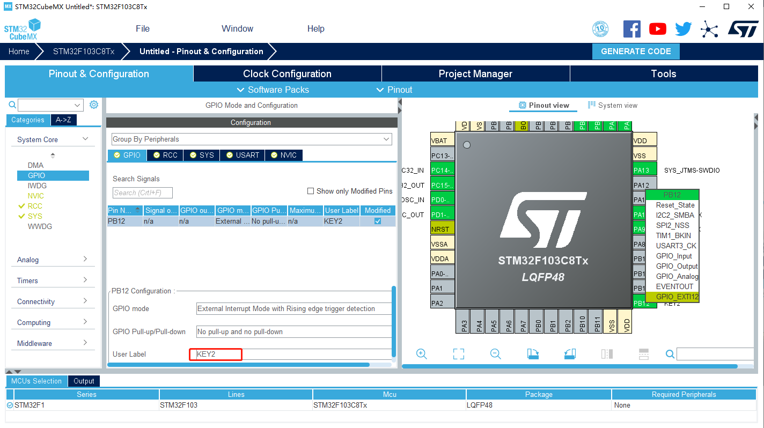Open the Help menu

click(x=316, y=29)
